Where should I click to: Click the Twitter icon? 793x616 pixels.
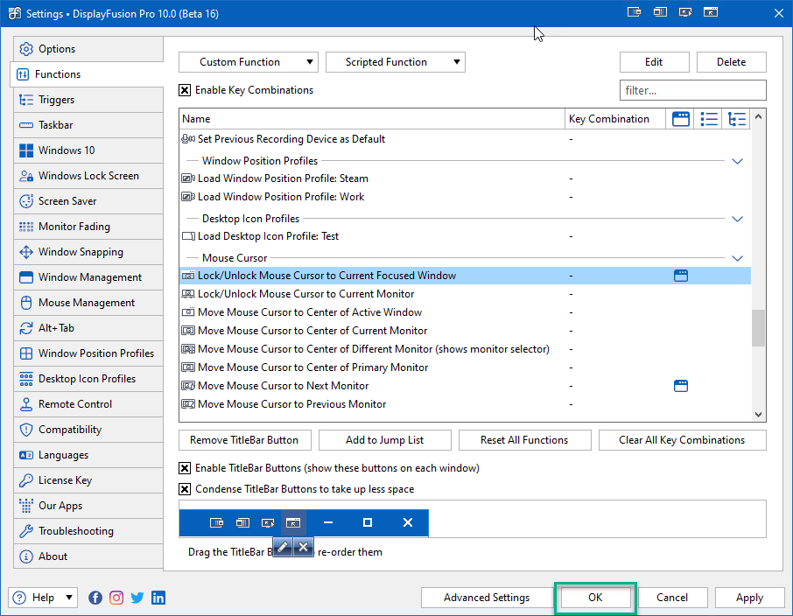tap(137, 598)
